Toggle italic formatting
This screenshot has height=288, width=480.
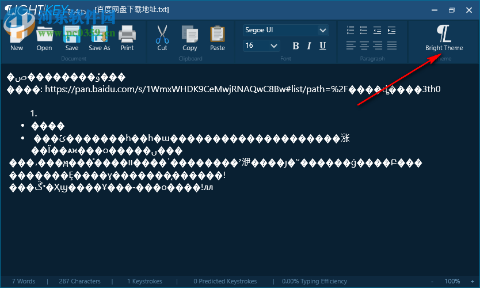tap(309, 46)
